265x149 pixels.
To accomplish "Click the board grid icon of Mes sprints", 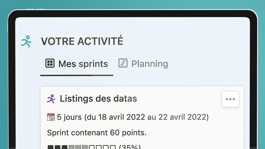I will (x=50, y=63).
